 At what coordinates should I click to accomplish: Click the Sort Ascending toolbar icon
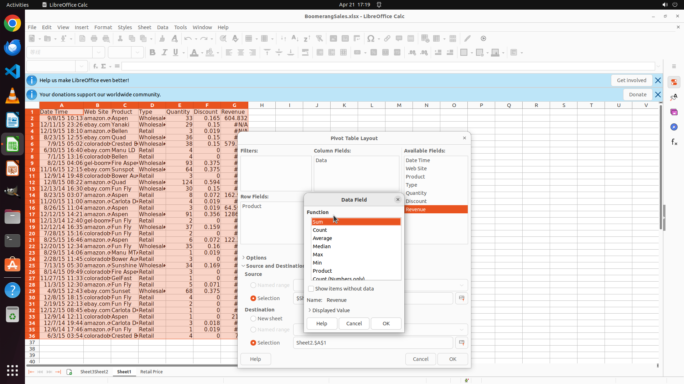pos(295,38)
